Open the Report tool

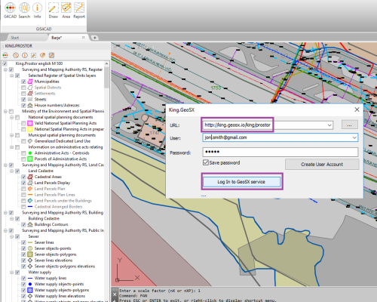coord(79,11)
